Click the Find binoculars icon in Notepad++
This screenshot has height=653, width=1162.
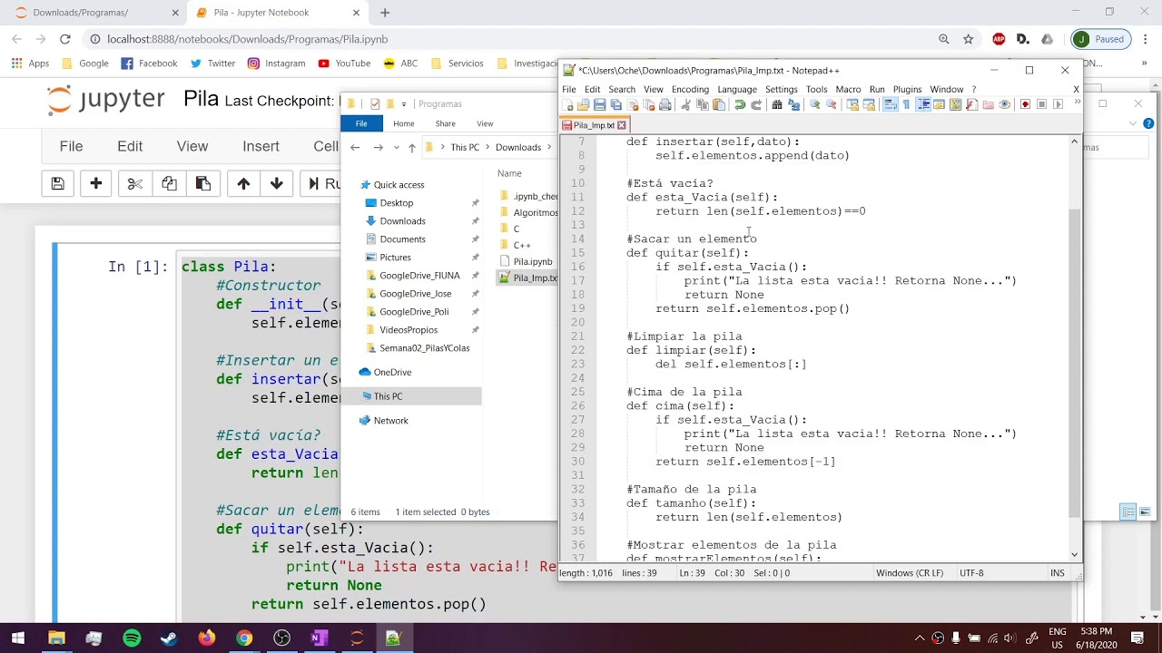[776, 104]
